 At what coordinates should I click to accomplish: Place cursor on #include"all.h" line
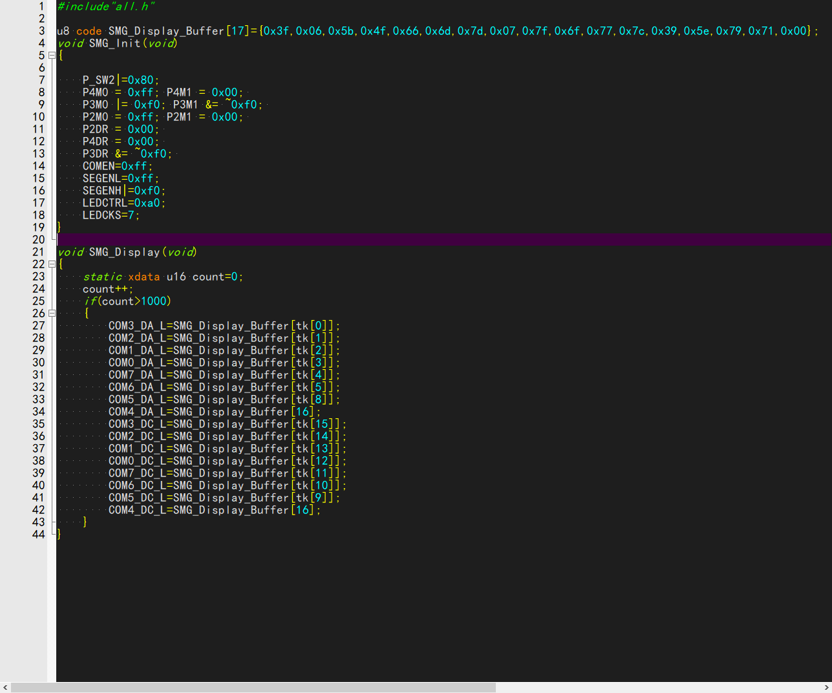pyautogui.click(x=106, y=6)
